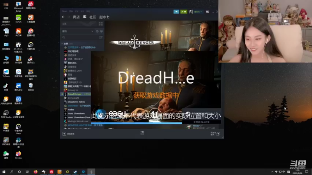The image size is (312, 175).
Task: Click the 添加游戏 (Add game) plus button
Action: click(64, 134)
